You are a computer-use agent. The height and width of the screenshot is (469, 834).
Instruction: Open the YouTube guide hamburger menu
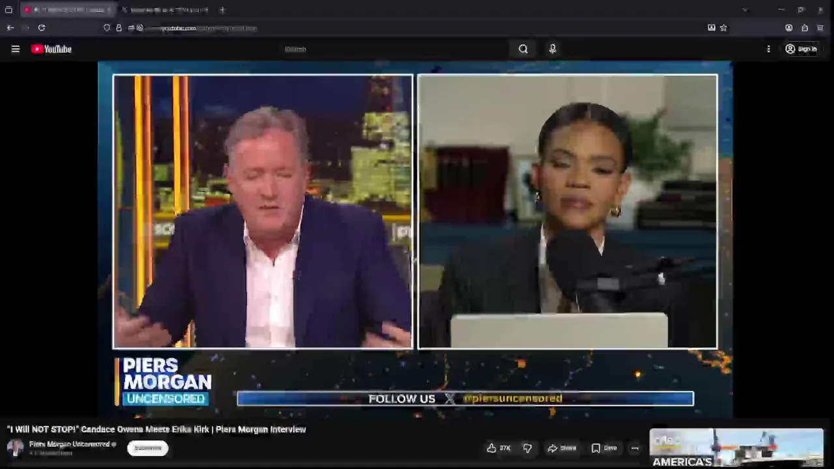coord(16,49)
